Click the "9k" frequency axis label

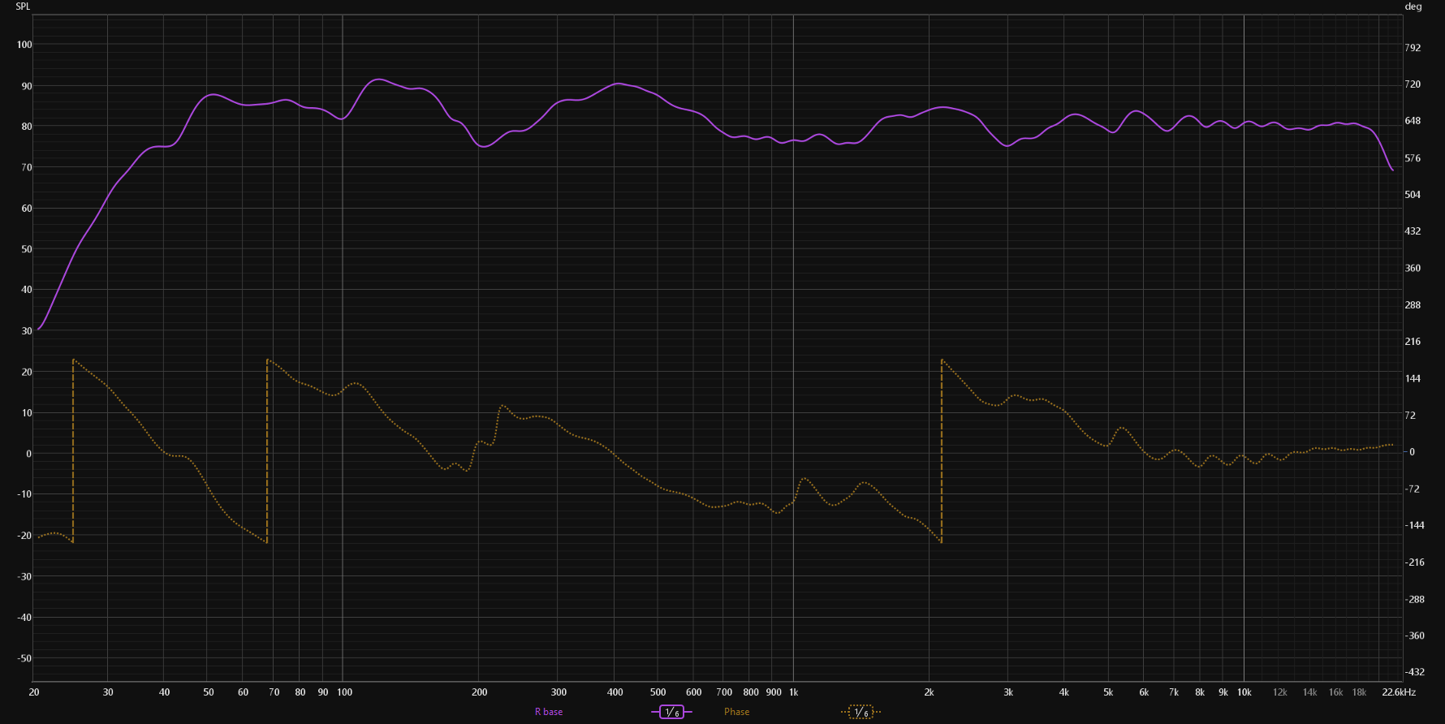pos(1223,692)
